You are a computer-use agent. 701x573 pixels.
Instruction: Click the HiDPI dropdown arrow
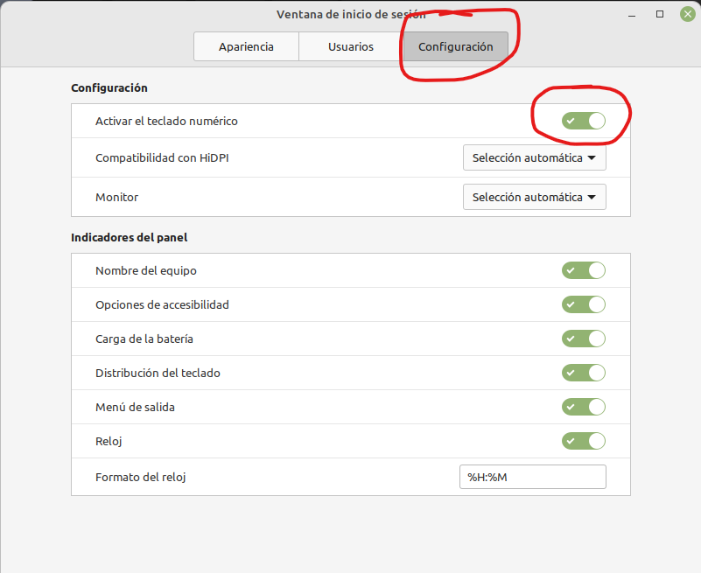click(592, 157)
